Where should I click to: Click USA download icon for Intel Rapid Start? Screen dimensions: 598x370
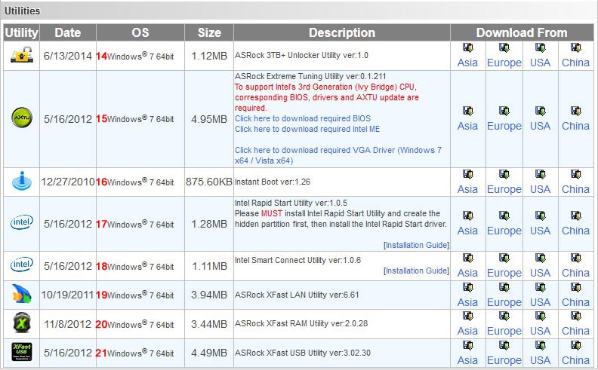click(x=540, y=216)
